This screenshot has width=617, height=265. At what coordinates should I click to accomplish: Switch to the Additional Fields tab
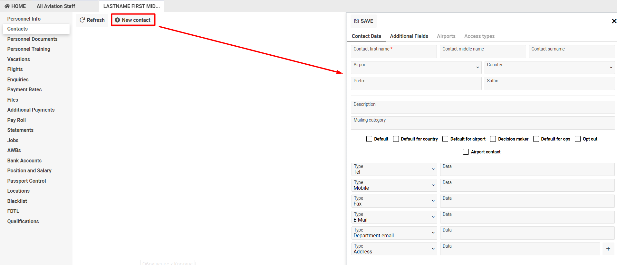409,36
